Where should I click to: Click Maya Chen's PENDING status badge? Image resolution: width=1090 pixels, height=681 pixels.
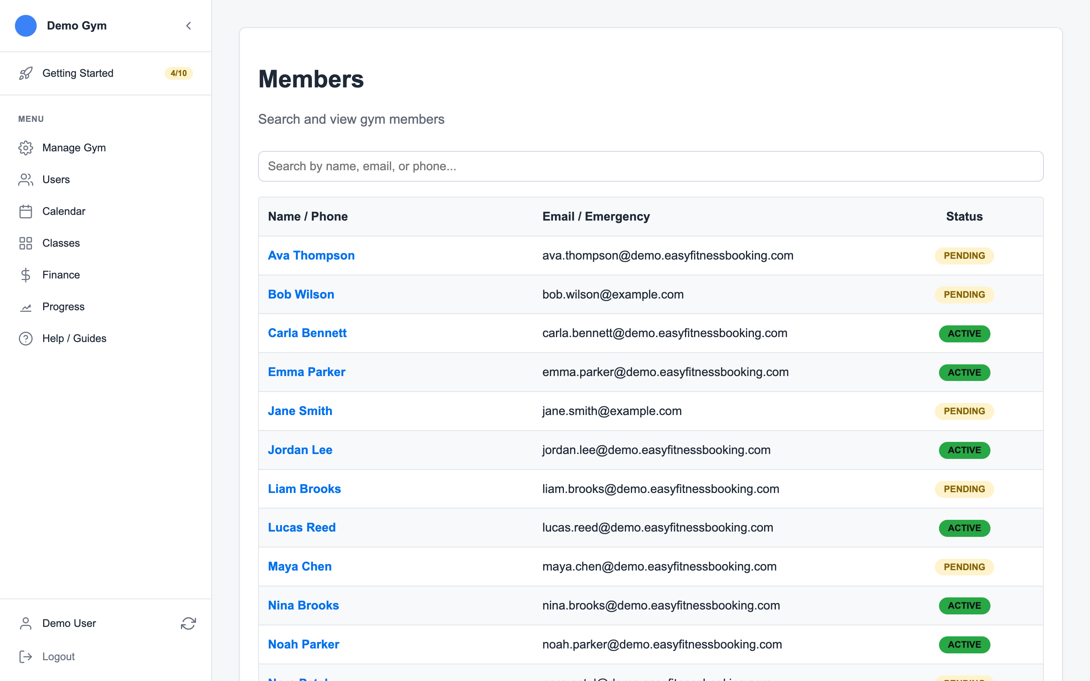(964, 567)
